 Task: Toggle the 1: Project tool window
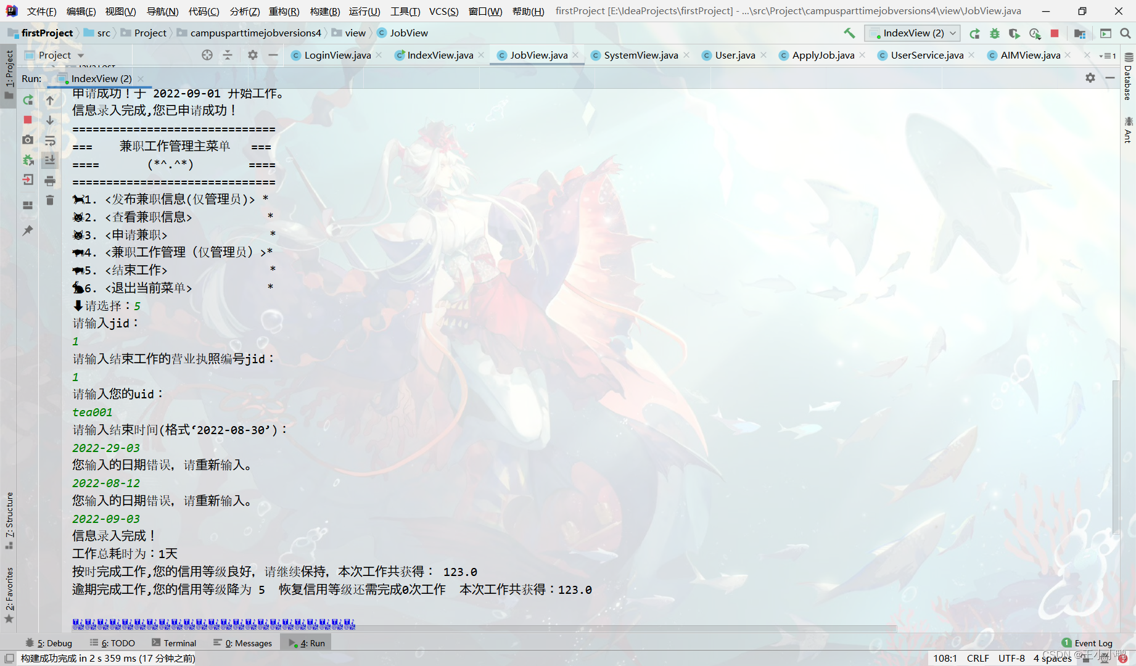pos(9,75)
